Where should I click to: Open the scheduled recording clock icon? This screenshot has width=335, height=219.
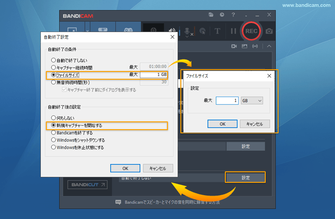(222, 15)
